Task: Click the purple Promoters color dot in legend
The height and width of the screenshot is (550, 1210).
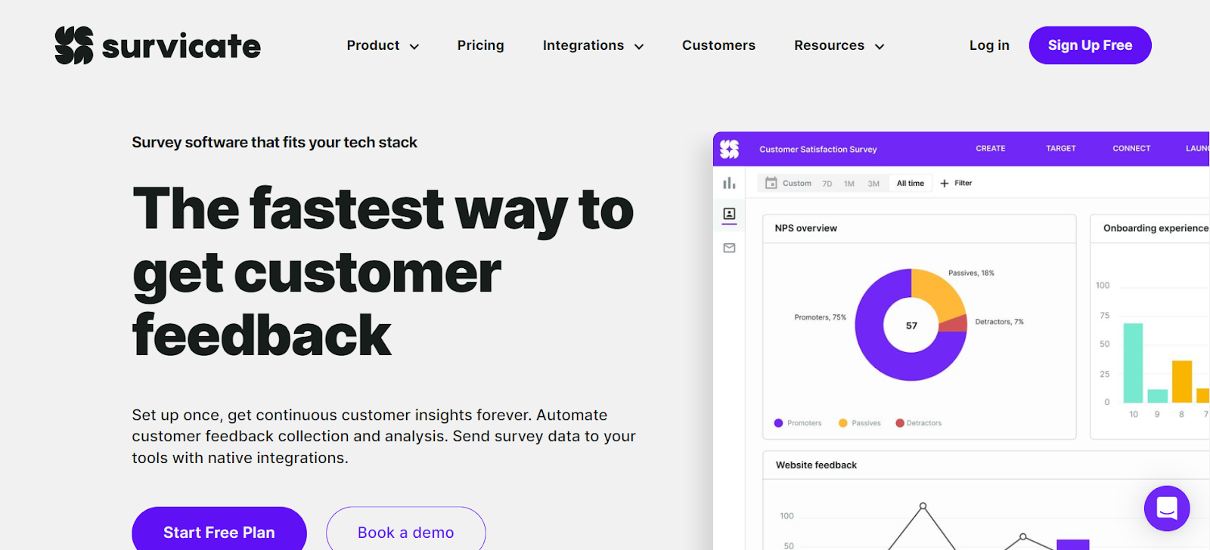Action: [777, 422]
